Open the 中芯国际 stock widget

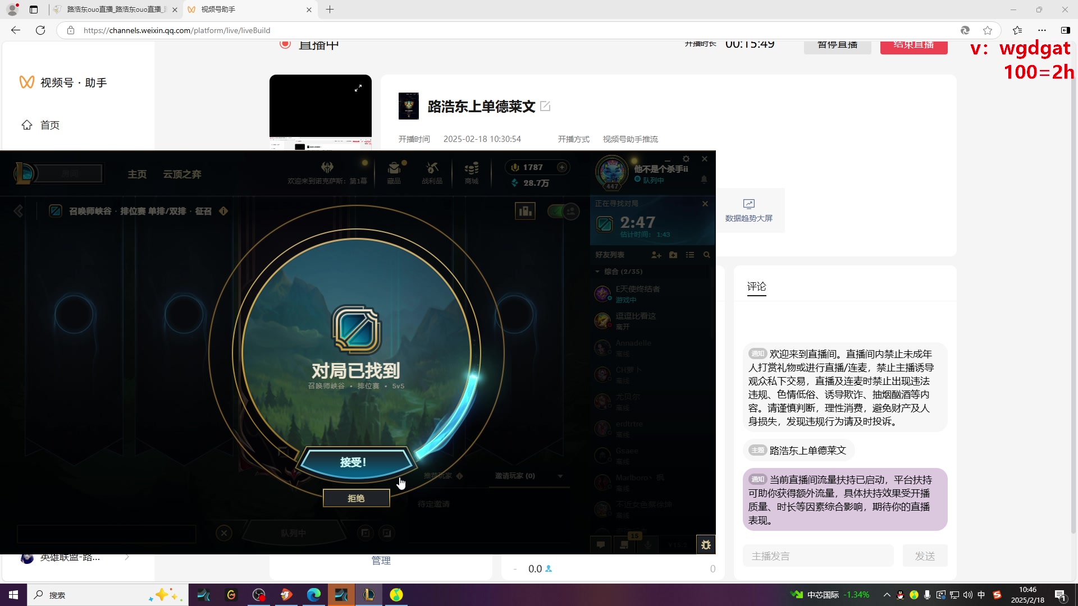click(x=830, y=595)
